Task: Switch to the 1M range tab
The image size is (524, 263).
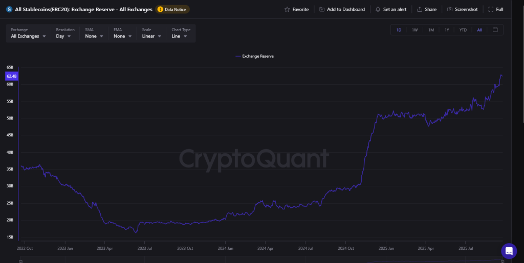Action: (431, 30)
